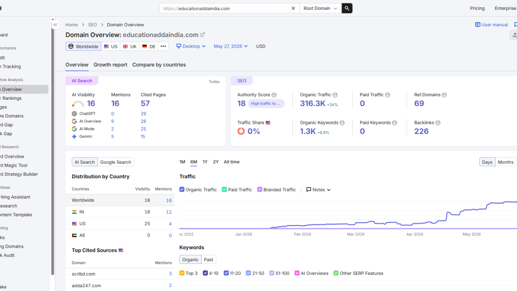Select 1Y time range
Viewport: 517px width, 291px height.
coord(205,162)
